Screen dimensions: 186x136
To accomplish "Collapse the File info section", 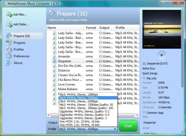I will click(x=144, y=78).
